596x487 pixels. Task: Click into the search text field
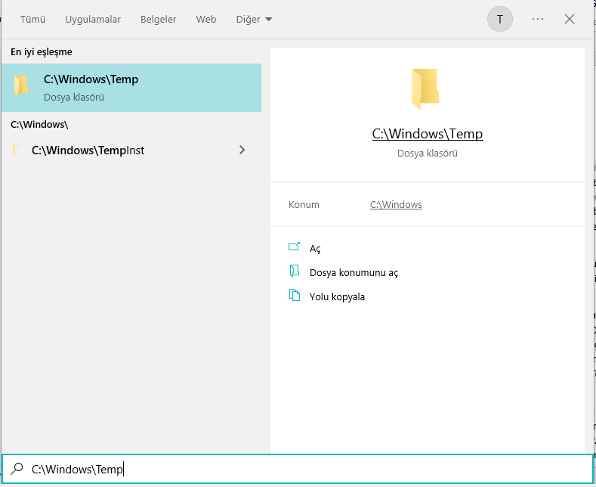pos(302,470)
